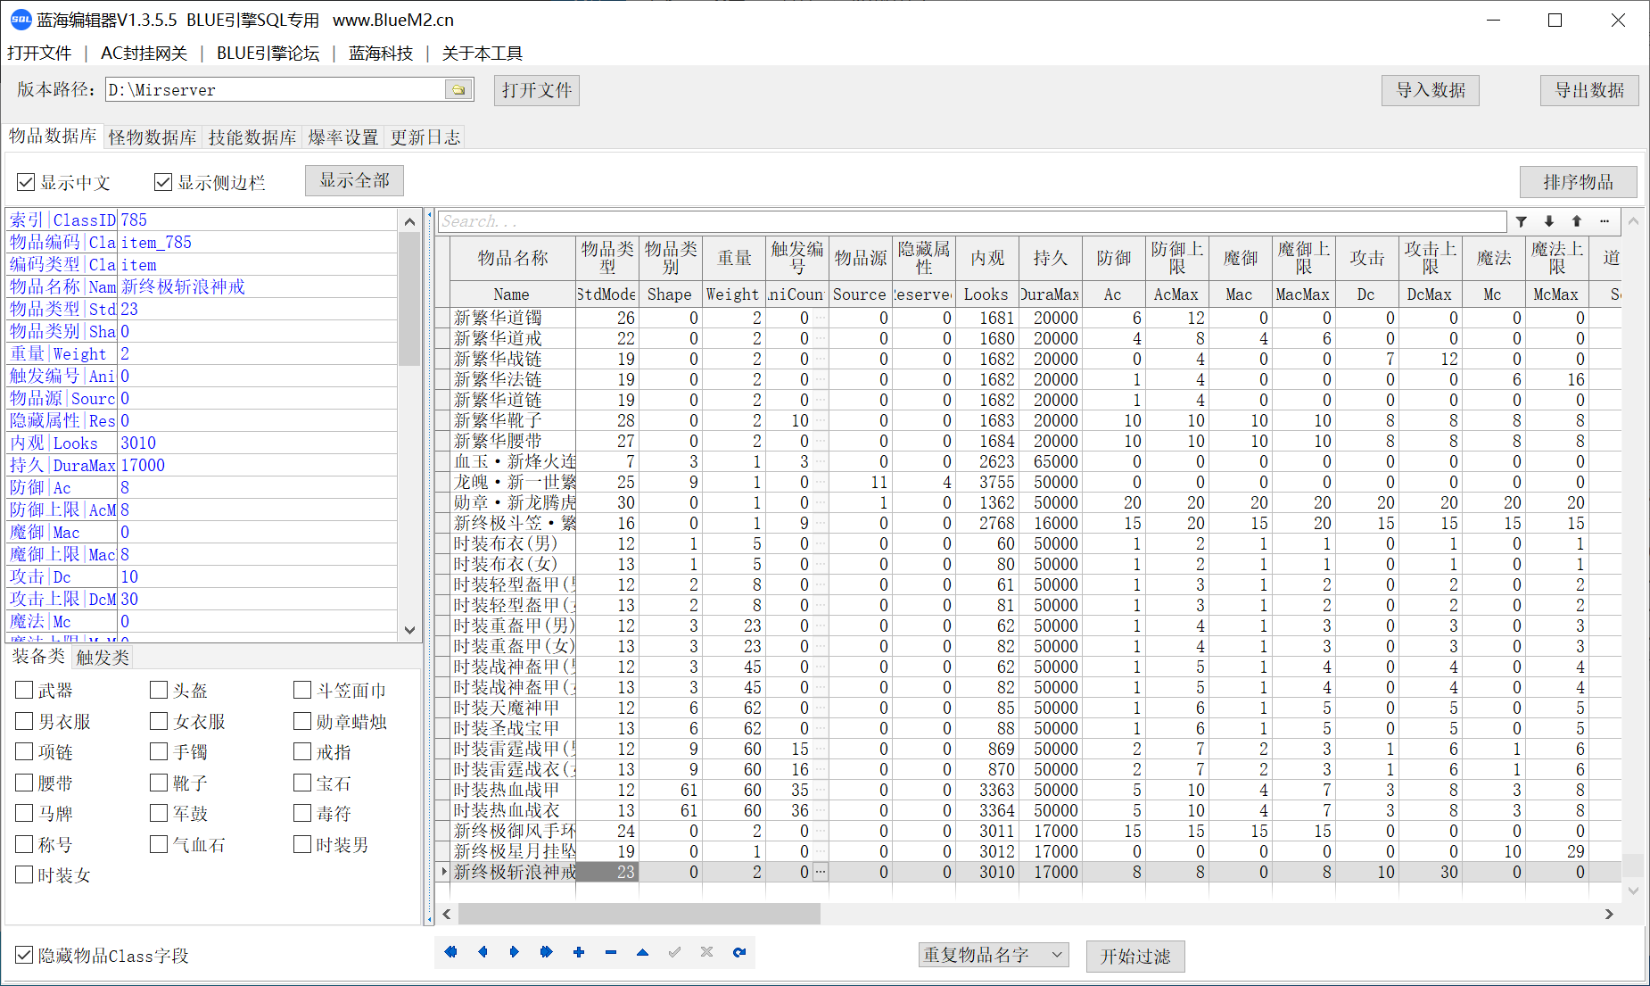1650x986 pixels.
Task: Click the edit record triangle icon
Action: tap(643, 952)
